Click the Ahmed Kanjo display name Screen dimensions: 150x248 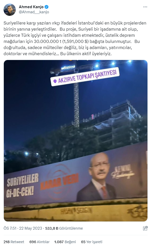[31, 7]
